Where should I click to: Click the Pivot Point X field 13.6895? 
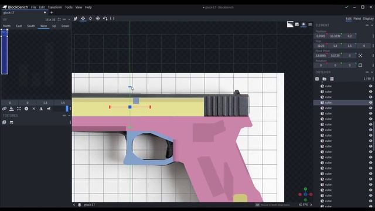click(321, 56)
